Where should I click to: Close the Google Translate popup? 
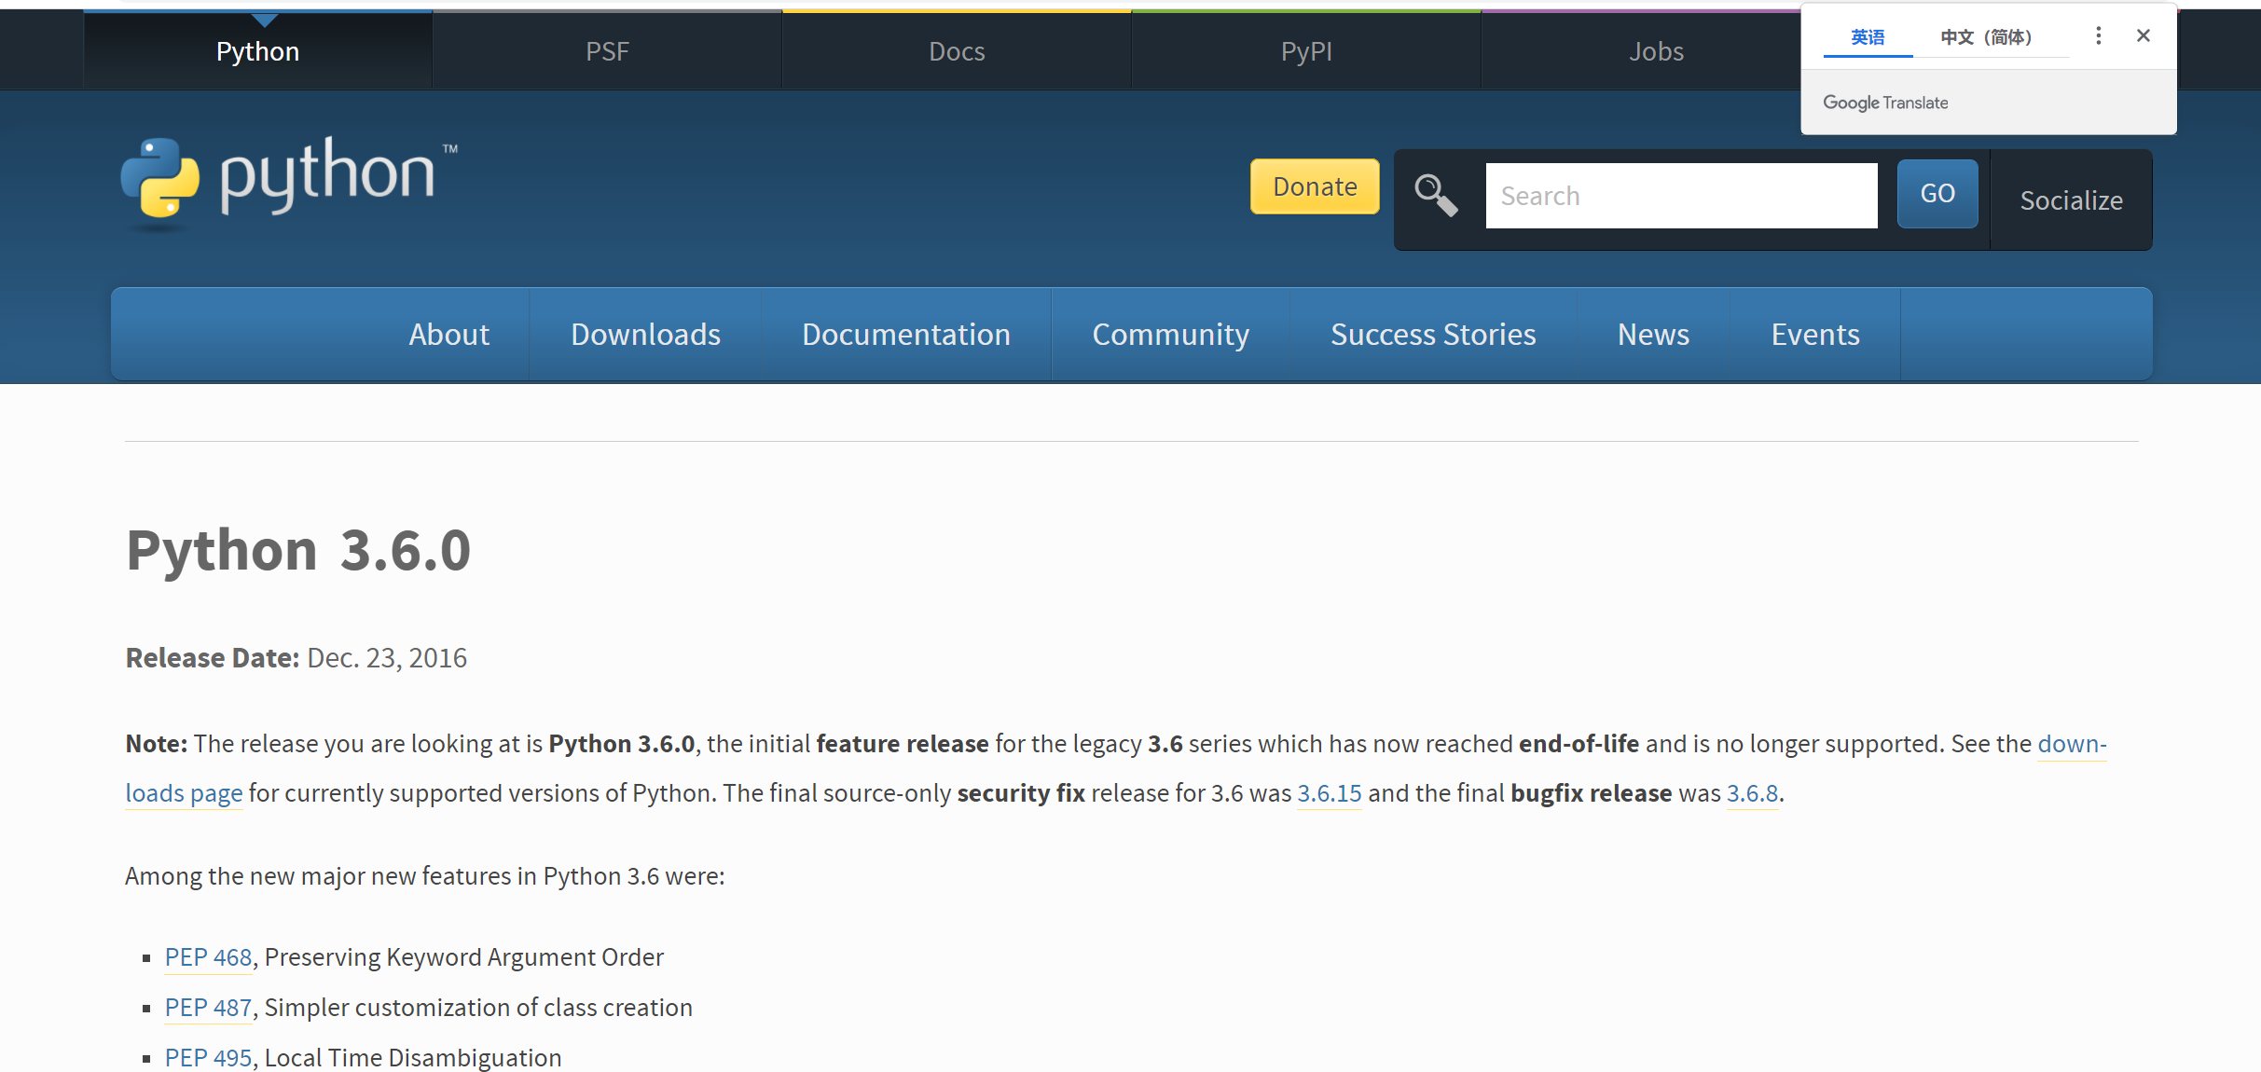(x=2143, y=36)
